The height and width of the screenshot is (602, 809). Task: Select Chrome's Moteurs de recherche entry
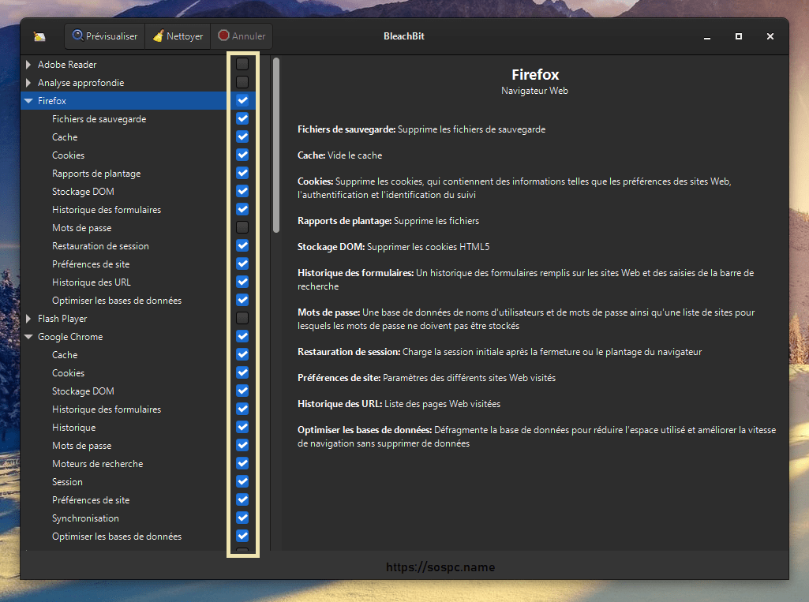point(97,464)
